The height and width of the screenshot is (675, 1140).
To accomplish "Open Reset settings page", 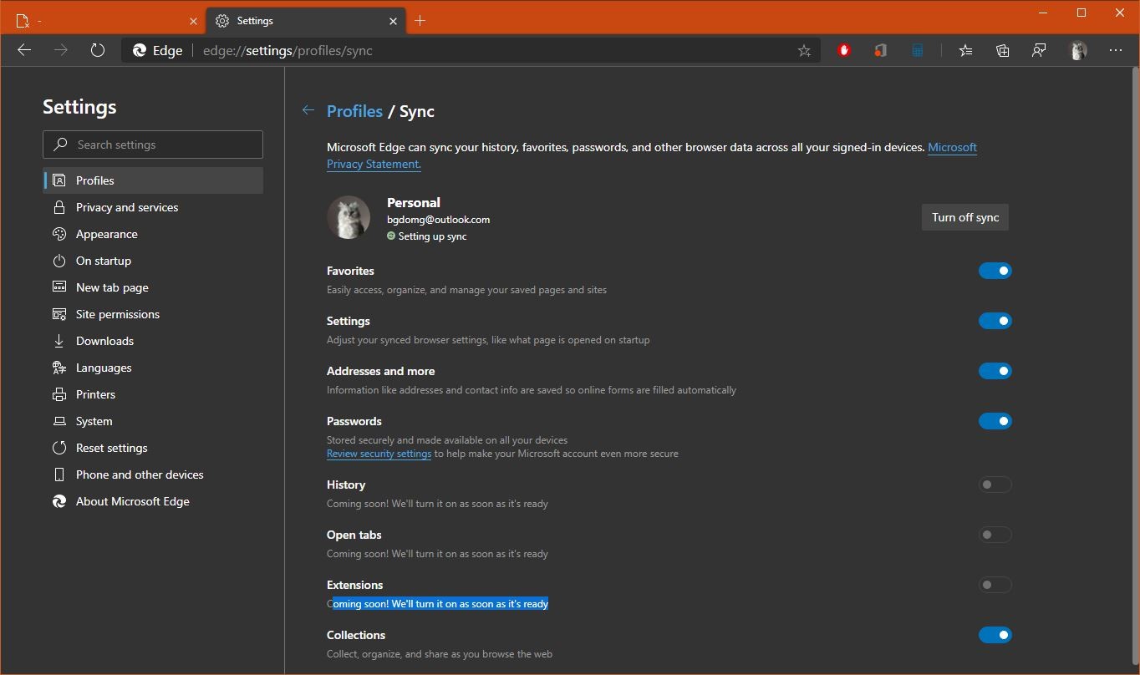I will click(x=153, y=448).
